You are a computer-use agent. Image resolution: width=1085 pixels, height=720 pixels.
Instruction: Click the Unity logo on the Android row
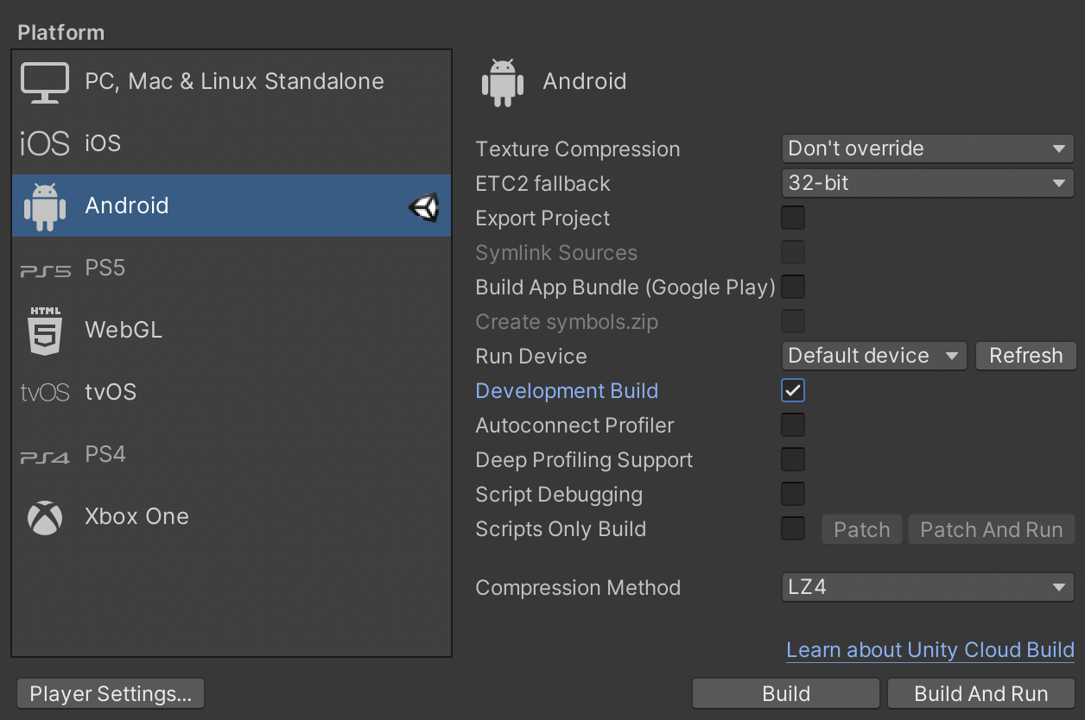(424, 205)
